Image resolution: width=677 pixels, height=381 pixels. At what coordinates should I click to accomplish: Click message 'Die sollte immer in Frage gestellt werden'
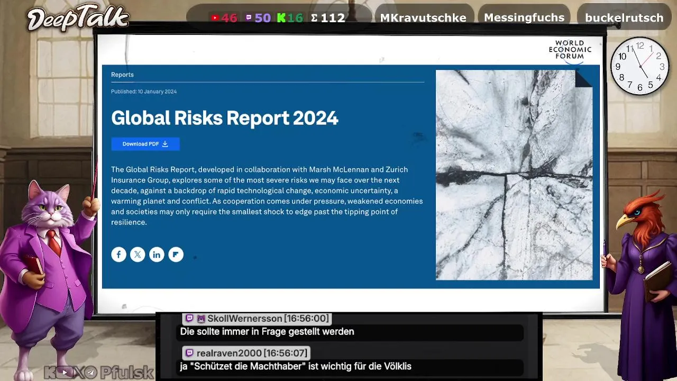[267, 332]
